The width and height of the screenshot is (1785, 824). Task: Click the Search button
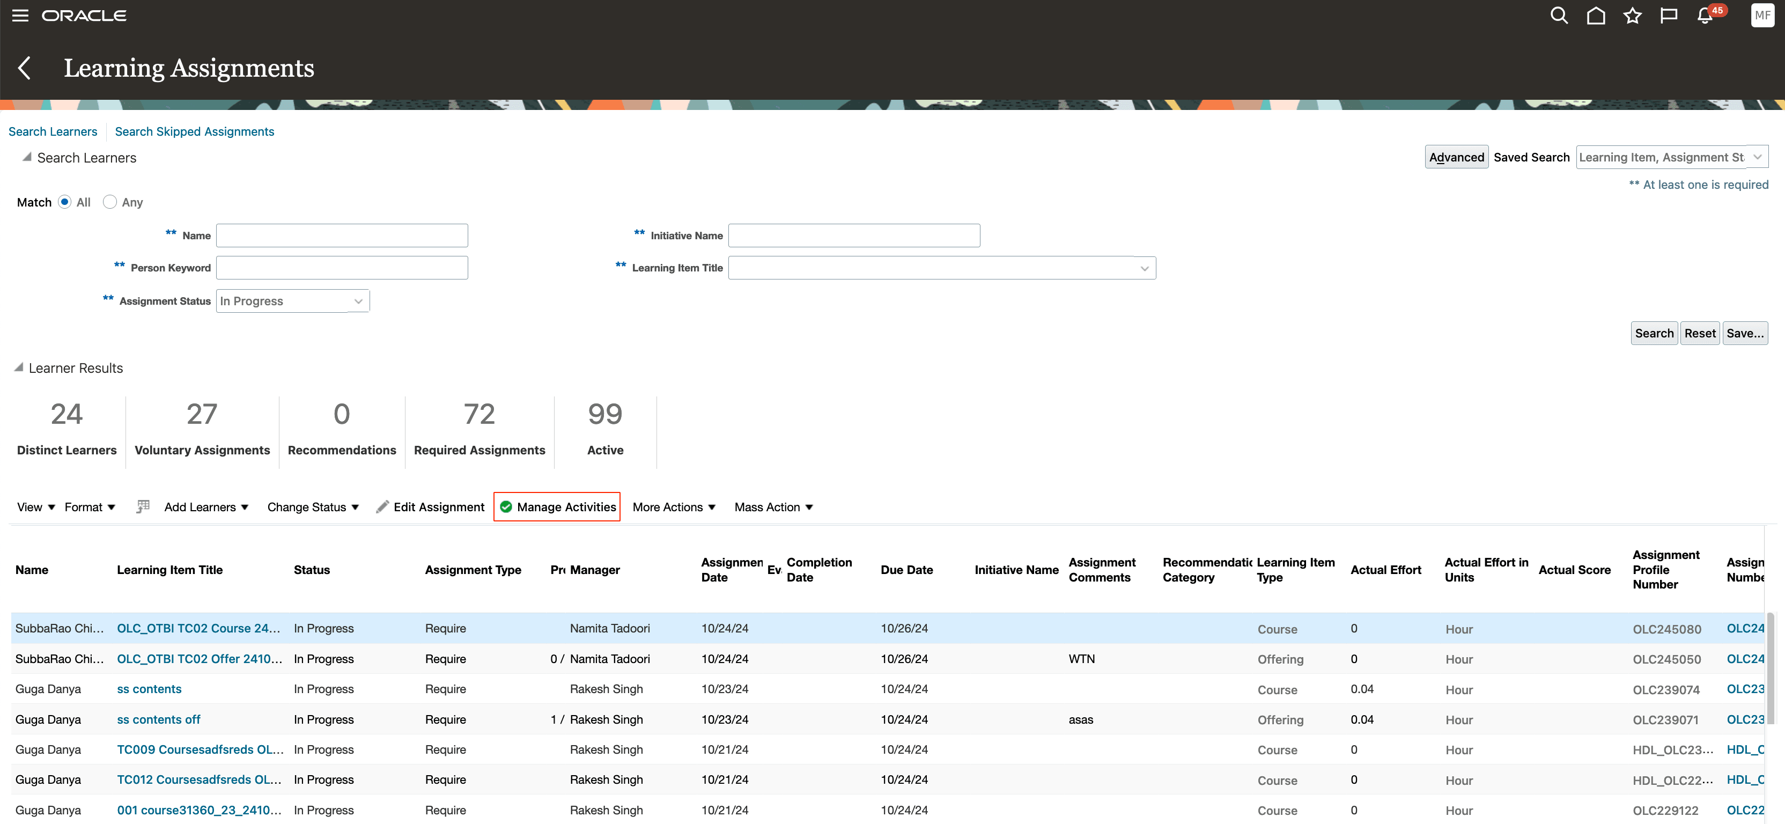click(1654, 333)
